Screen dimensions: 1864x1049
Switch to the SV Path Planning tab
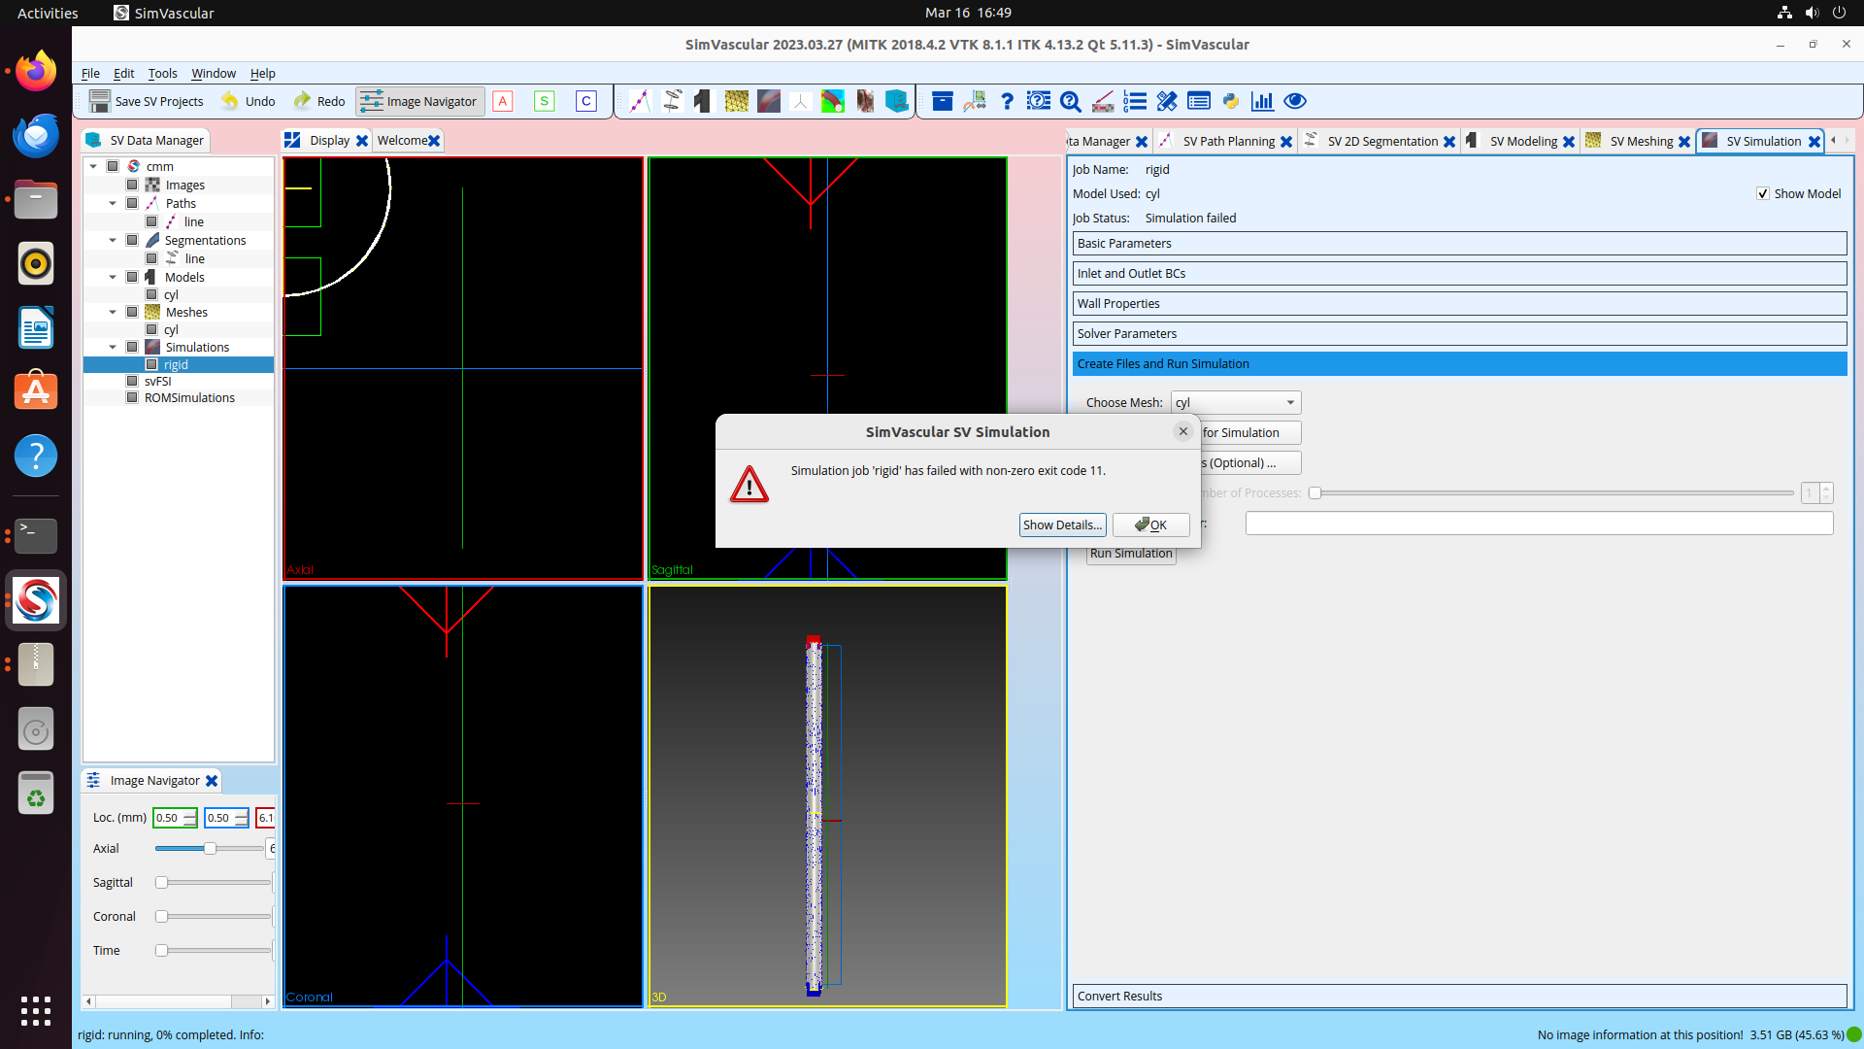[x=1228, y=141]
